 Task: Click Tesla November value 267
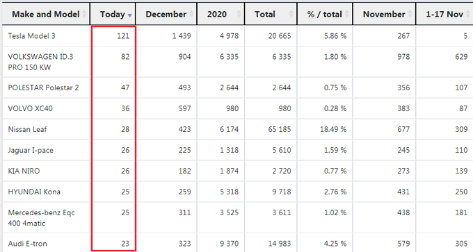[403, 36]
